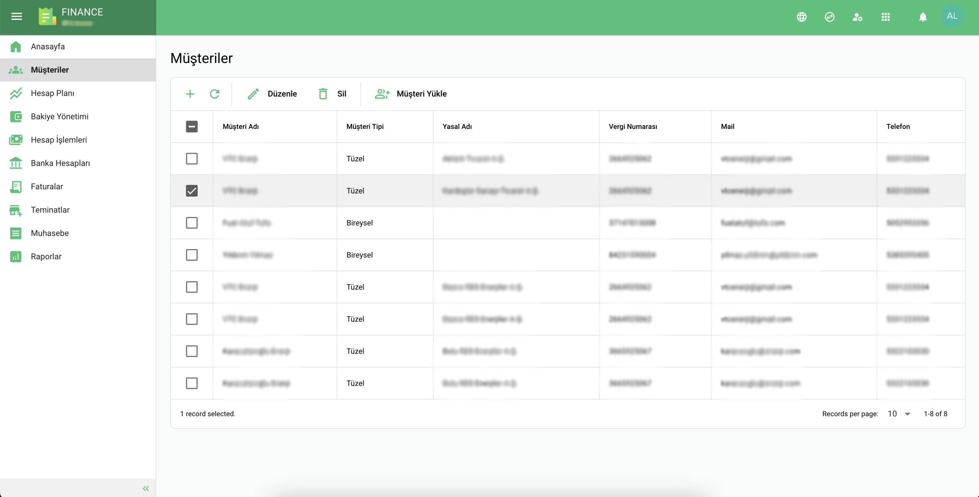Click the globe language icon
Screen dimensions: 979x497
pos(802,17)
